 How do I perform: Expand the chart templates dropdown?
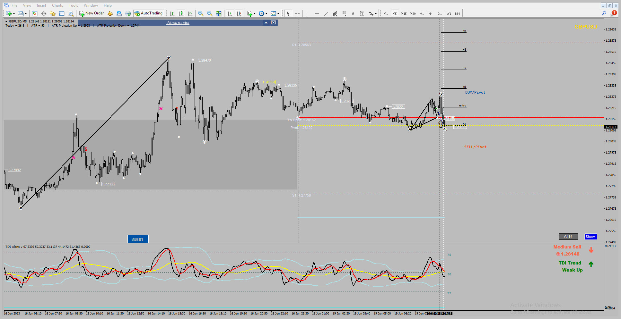[x=278, y=13]
